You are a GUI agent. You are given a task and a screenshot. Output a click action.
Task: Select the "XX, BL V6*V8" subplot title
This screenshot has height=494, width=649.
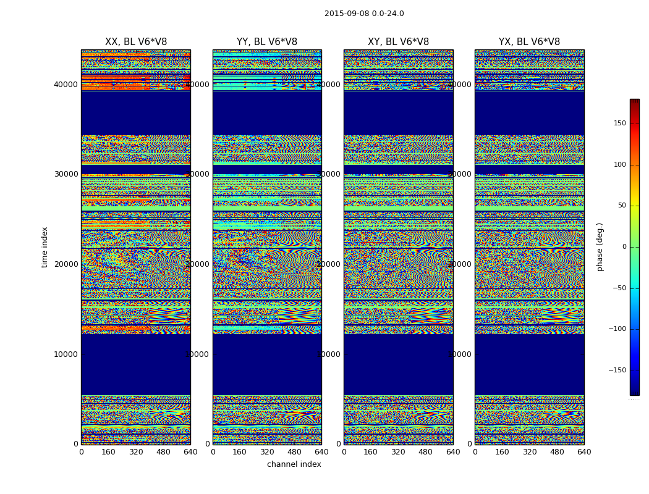point(136,42)
